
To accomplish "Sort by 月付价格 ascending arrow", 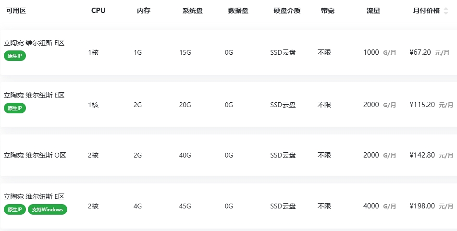I will coord(445,9).
